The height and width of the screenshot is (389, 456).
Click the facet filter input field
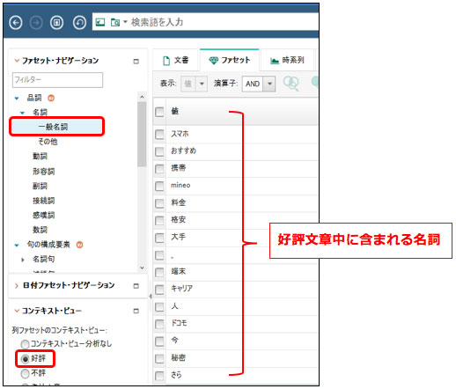coord(57,80)
